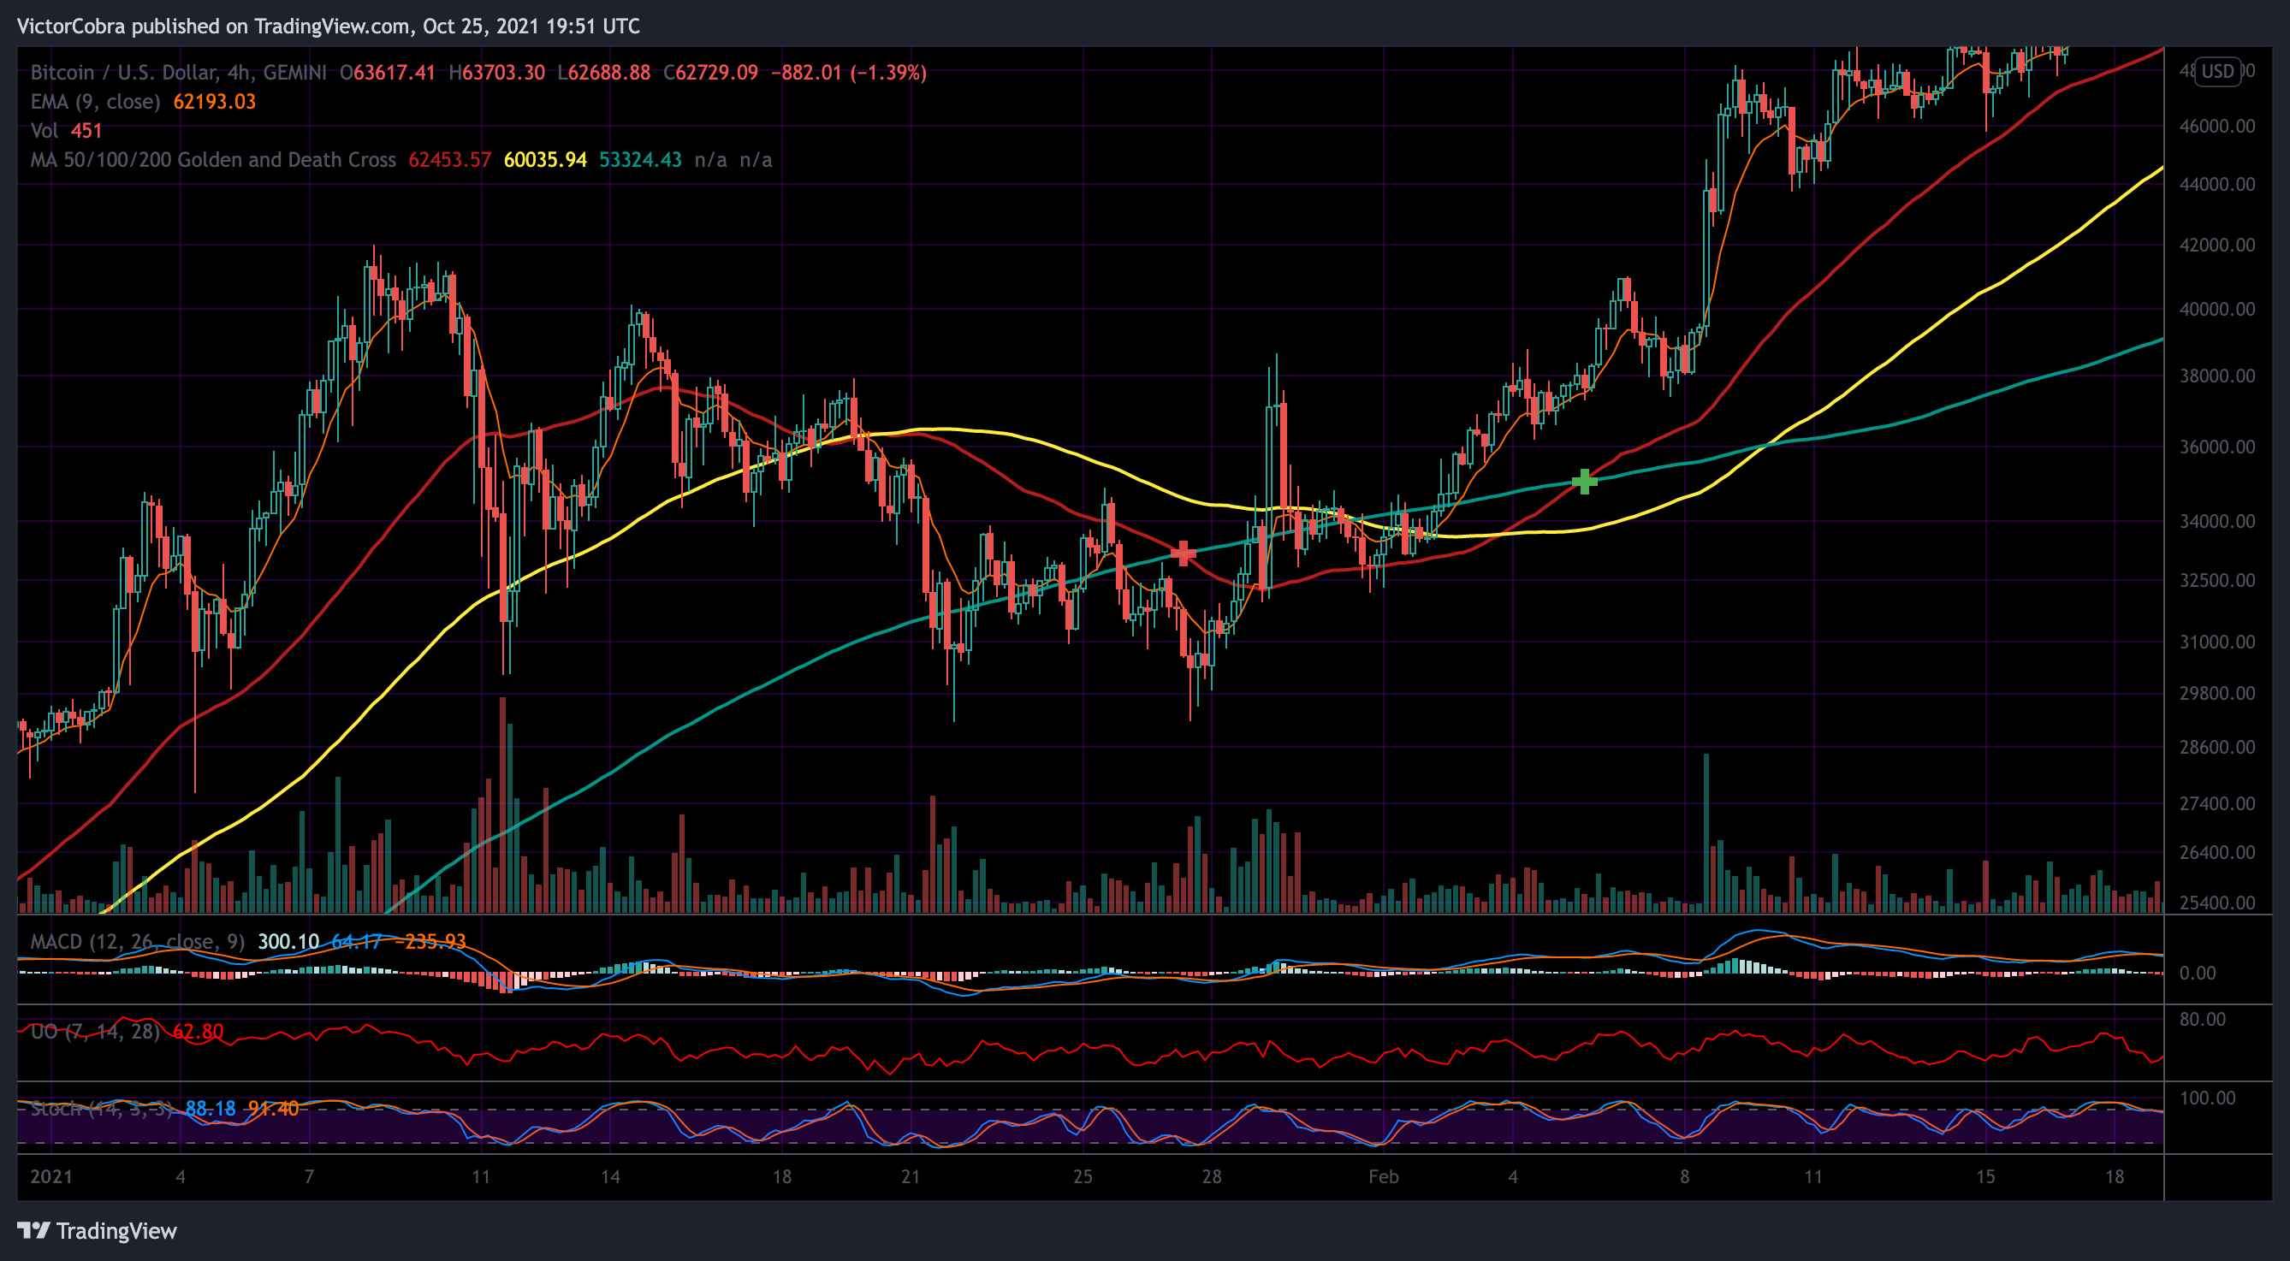Click the Stoch value 88.18
The image size is (2290, 1261).
[211, 1109]
